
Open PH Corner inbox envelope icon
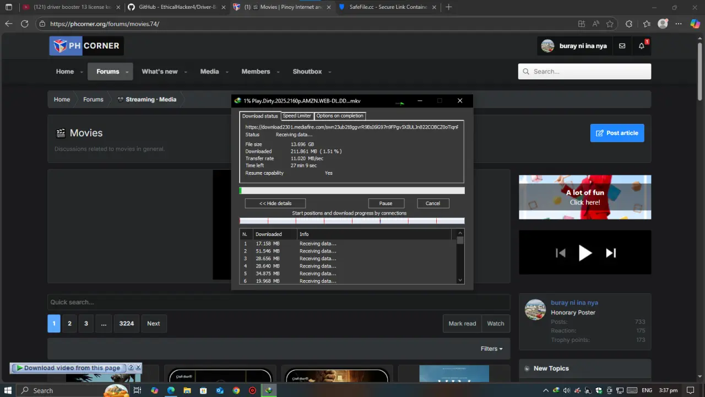pos(622,46)
